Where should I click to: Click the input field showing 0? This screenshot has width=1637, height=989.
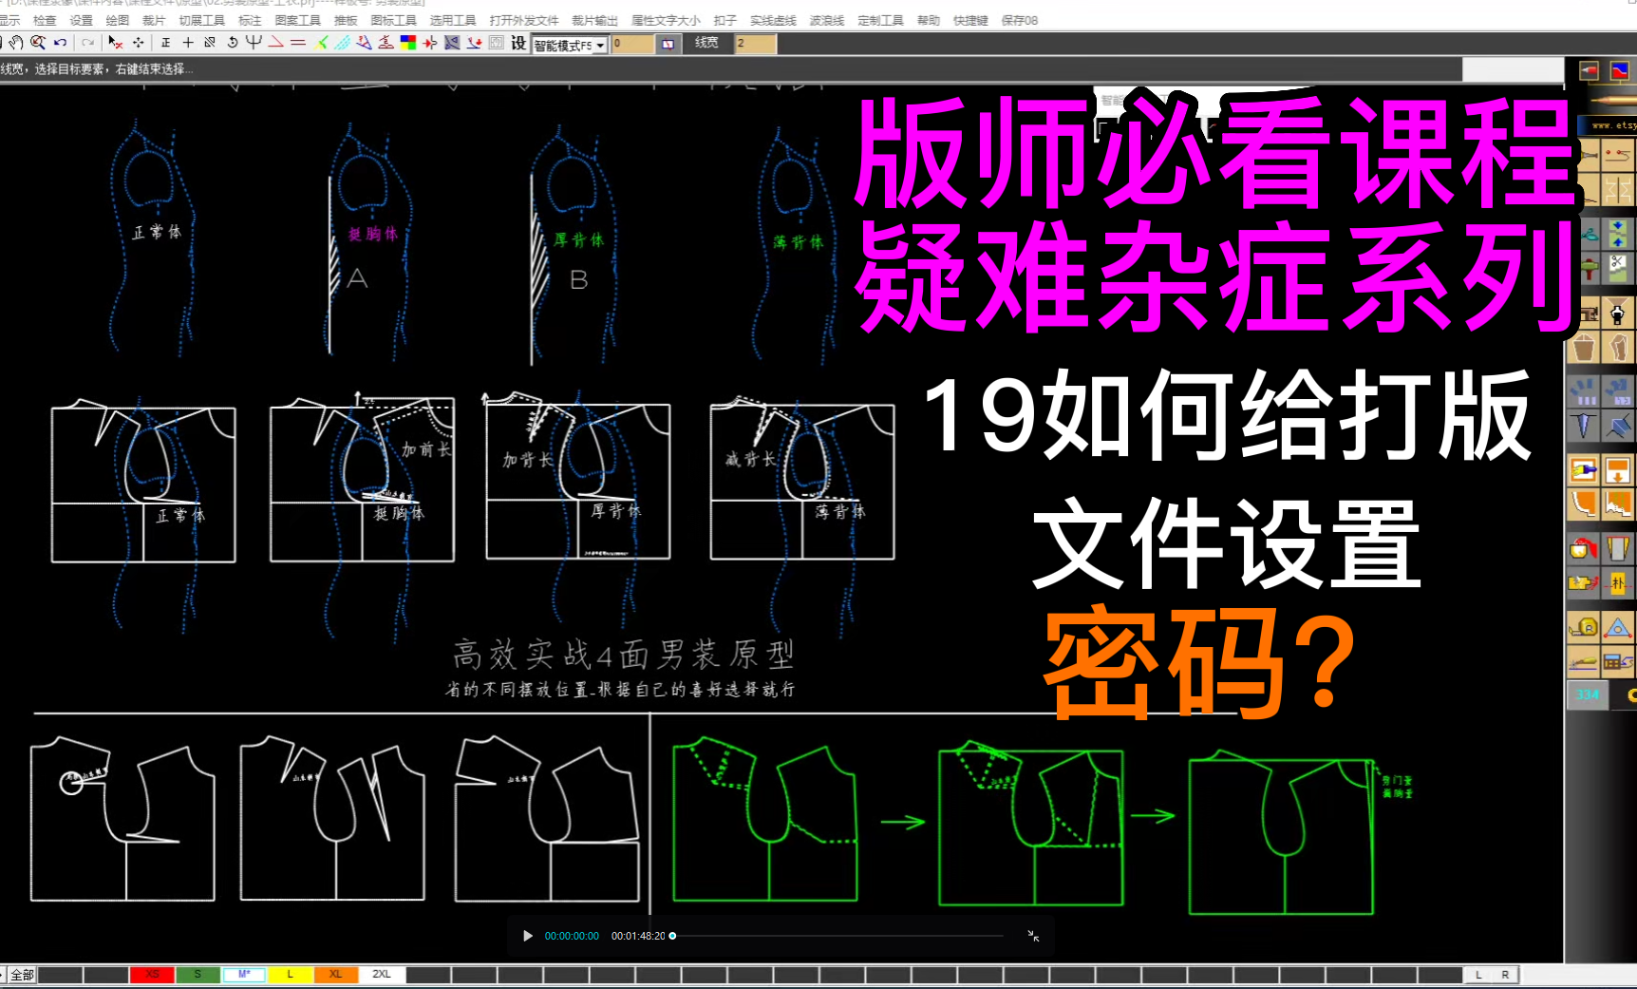[632, 44]
